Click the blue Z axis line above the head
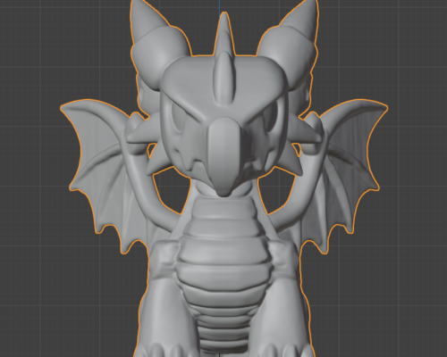447x357 pixels. point(220,7)
